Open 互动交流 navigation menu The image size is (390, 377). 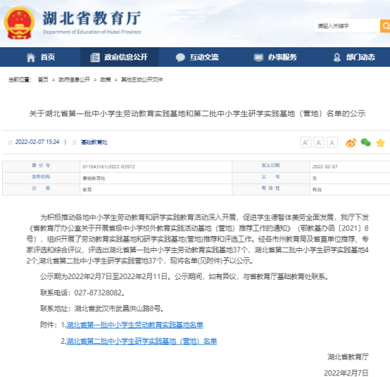tap(197, 57)
